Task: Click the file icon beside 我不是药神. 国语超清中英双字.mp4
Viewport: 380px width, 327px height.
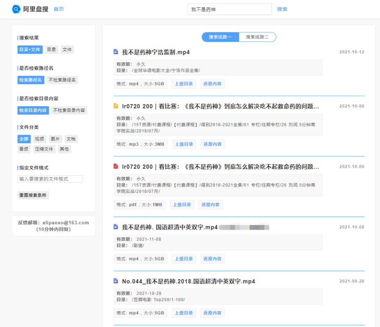Action: coord(116,227)
